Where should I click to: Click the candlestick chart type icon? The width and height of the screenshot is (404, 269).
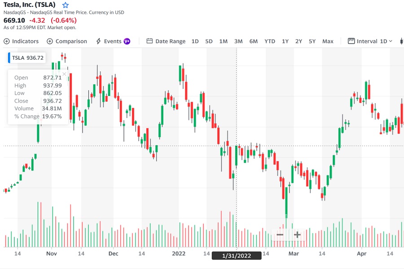coord(402,41)
